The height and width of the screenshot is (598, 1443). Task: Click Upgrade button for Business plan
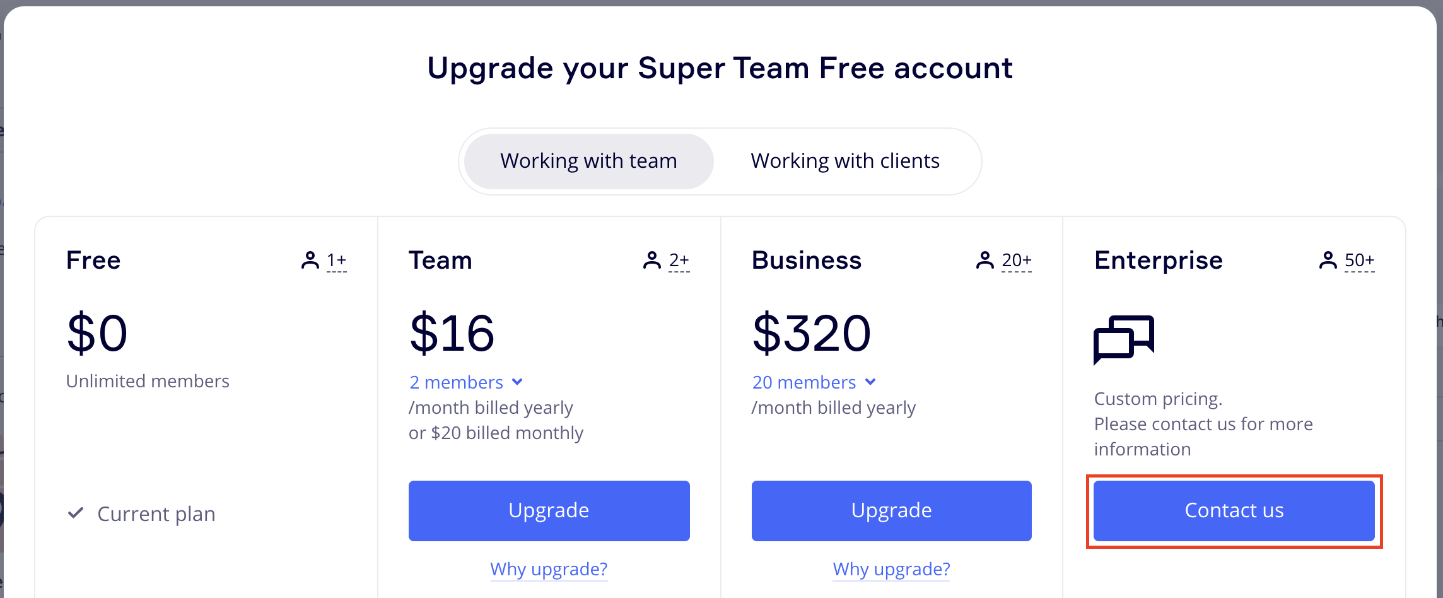click(891, 510)
